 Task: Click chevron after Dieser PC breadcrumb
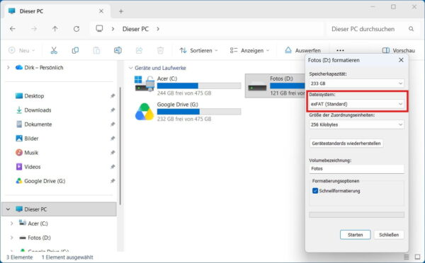click(158, 29)
